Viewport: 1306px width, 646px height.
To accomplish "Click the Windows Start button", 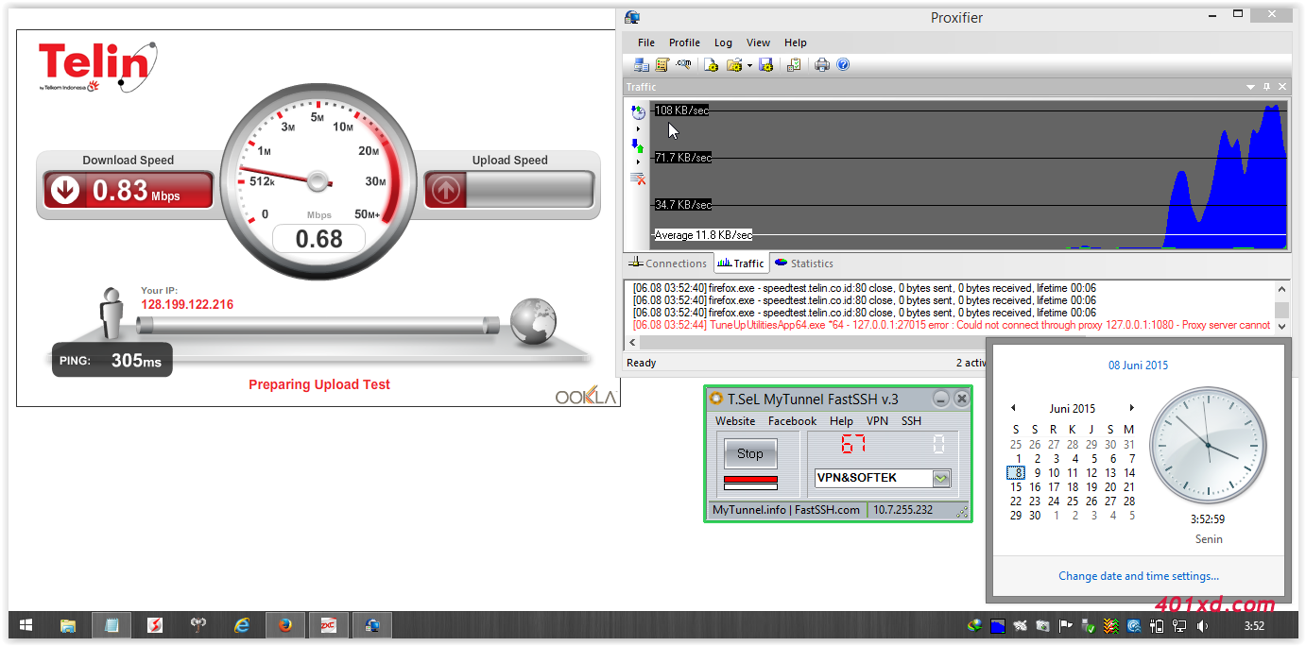I will tap(26, 625).
